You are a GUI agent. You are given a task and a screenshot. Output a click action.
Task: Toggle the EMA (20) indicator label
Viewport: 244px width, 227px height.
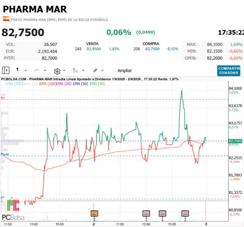pyautogui.click(x=64, y=84)
